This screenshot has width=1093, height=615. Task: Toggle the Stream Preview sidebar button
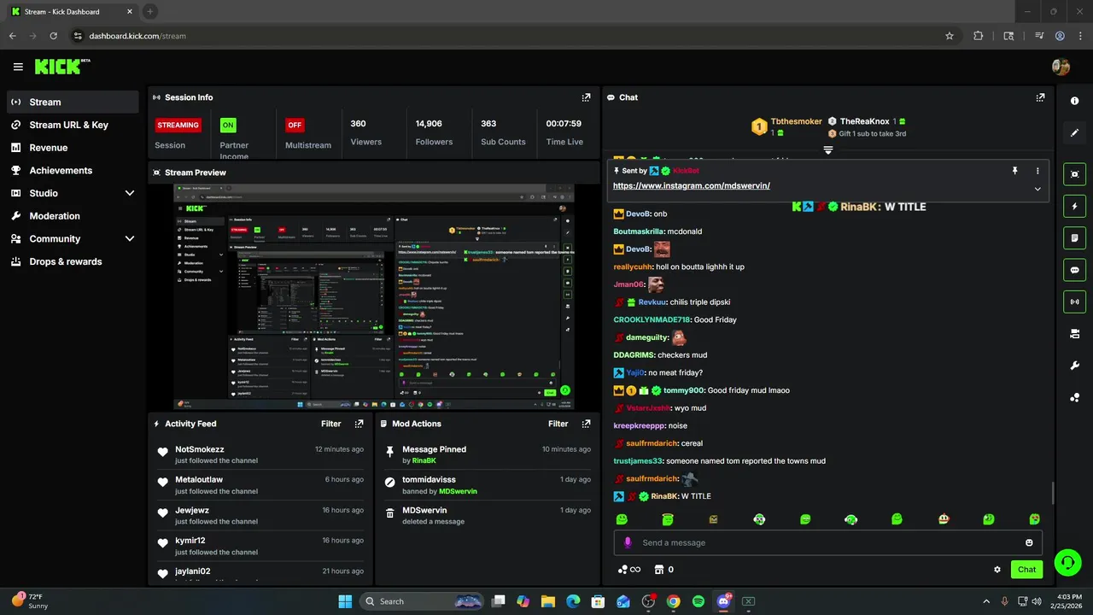click(x=1074, y=174)
